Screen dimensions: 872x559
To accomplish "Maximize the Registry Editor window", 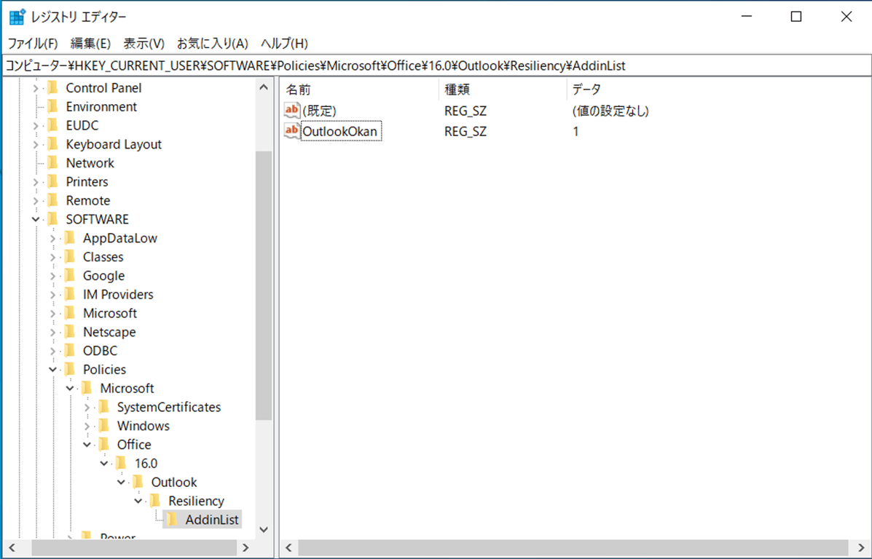I will 796,17.
